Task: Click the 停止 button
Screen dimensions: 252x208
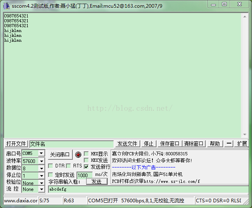Action: point(149,144)
